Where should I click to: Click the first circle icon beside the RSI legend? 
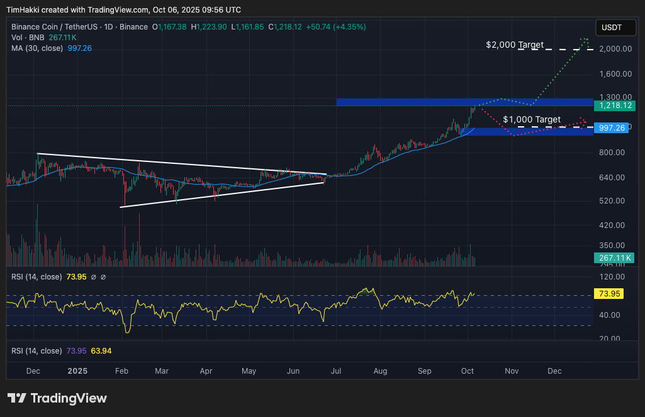[94, 276]
